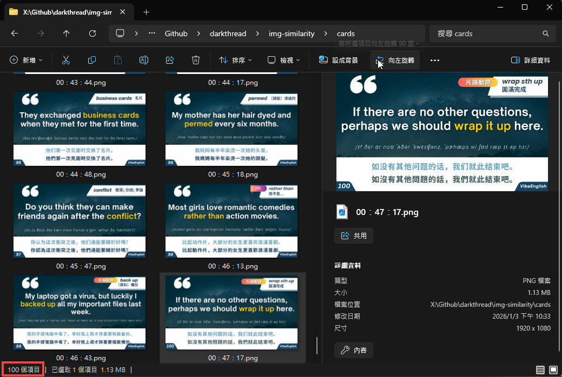The height and width of the screenshot is (377, 562).
Task: Switch to large thumbnails view in status bar
Action: [553, 370]
